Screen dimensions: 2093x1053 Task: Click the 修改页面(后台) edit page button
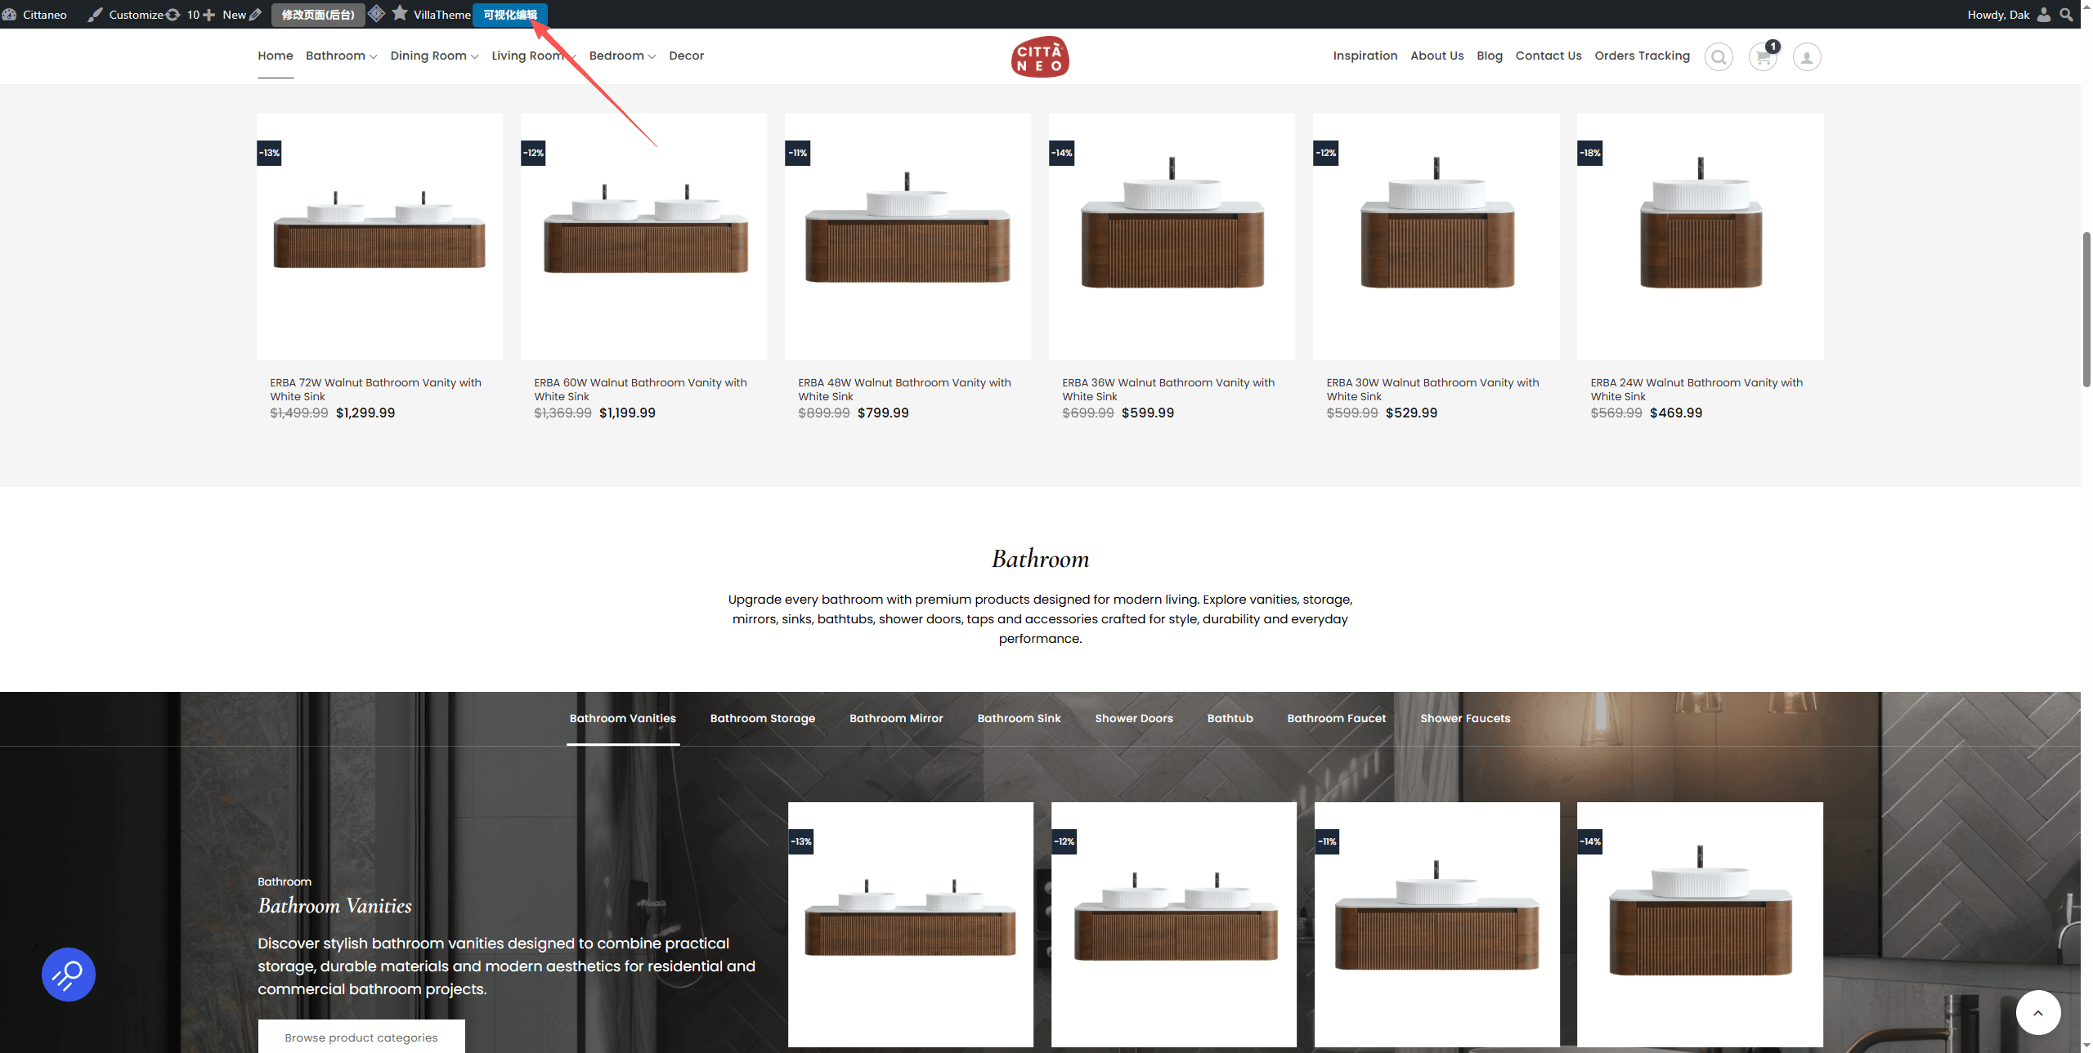click(318, 15)
